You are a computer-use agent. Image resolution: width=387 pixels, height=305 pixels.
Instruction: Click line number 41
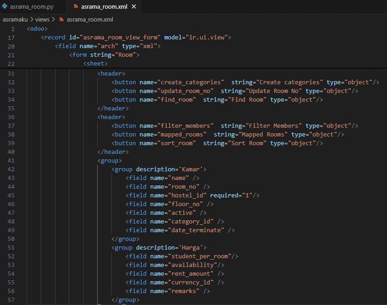tap(11, 161)
